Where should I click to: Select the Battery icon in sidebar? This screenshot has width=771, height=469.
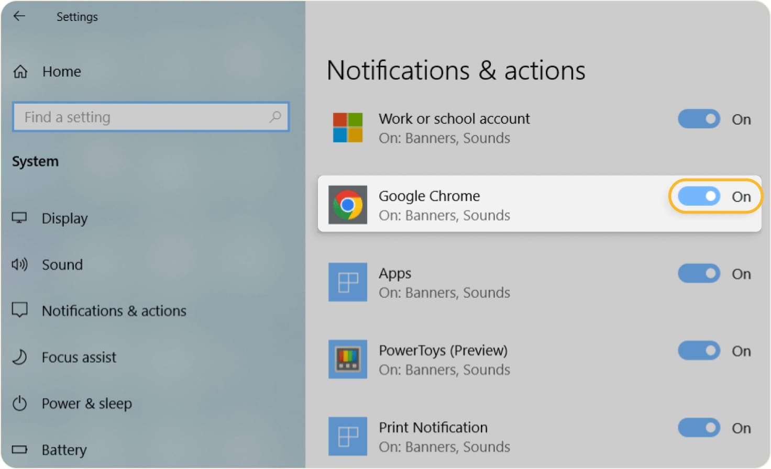(x=19, y=450)
